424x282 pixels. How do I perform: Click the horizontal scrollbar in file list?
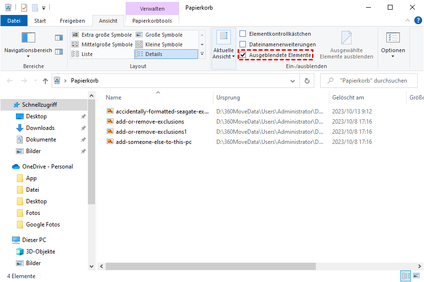tap(211, 267)
